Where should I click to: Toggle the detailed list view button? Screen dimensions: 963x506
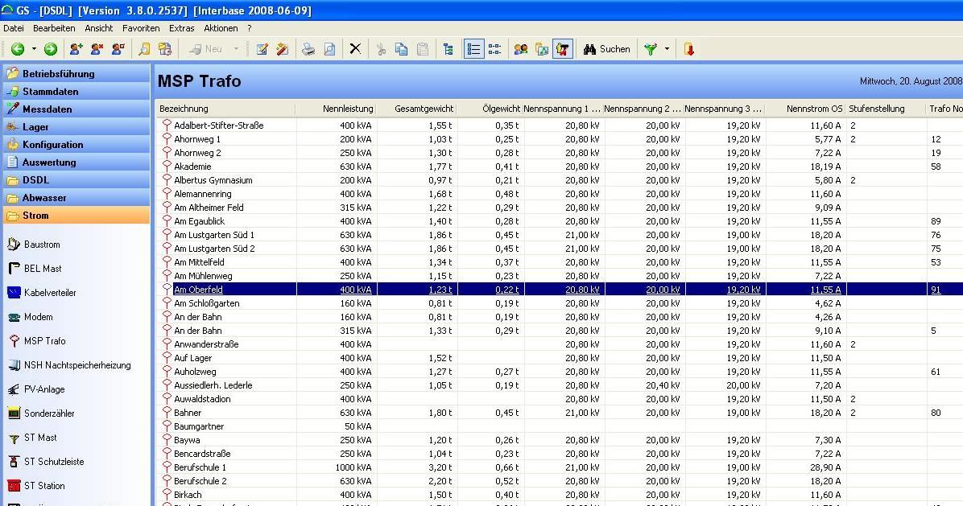(x=474, y=49)
